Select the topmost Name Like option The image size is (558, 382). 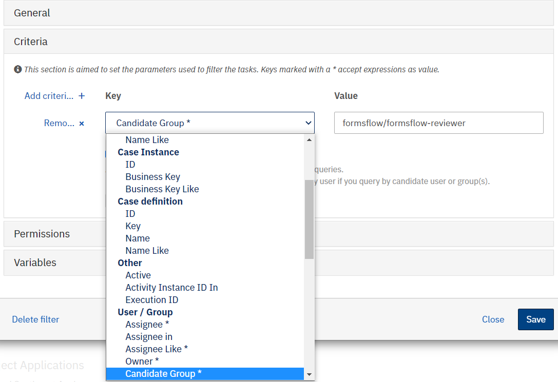pyautogui.click(x=205, y=140)
